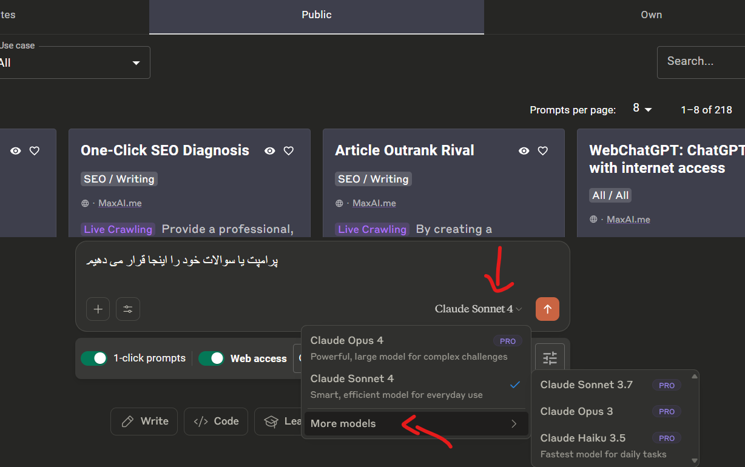Open the sliders tool options in chat box
The image size is (745, 467).
point(128,309)
